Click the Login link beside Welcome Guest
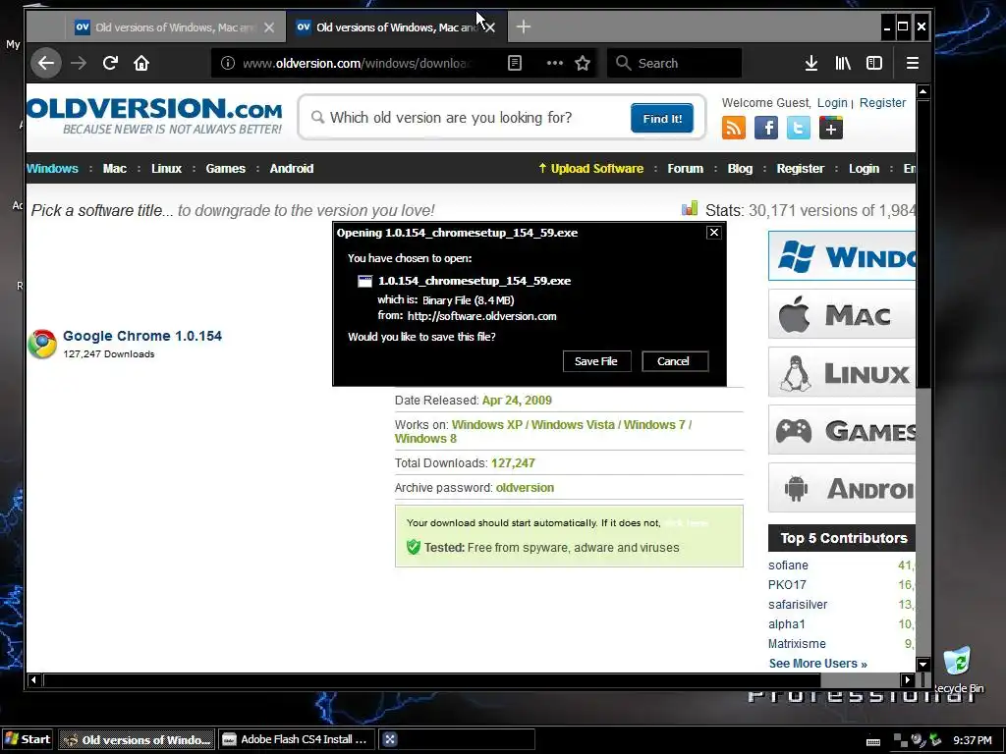 832,102
